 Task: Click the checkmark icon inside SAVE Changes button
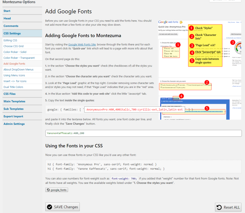coord(50,207)
